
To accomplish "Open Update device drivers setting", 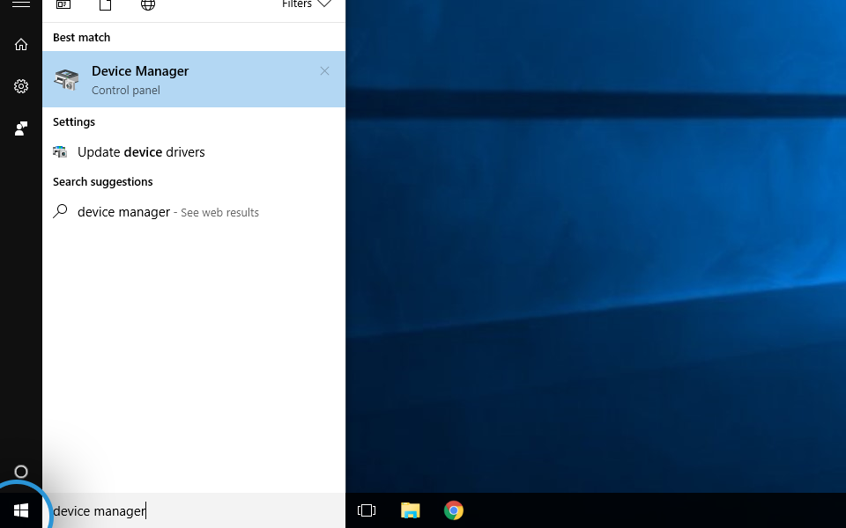I will pos(194,152).
